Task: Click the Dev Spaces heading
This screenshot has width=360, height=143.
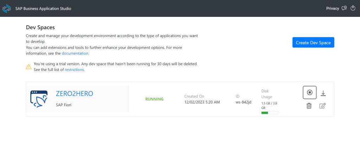Action: click(x=40, y=27)
